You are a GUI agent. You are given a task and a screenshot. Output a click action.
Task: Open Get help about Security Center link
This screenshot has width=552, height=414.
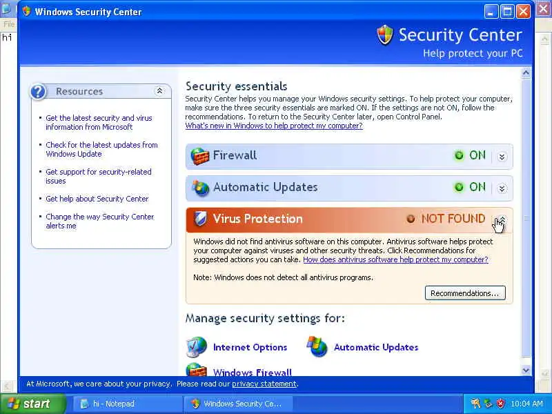tap(97, 199)
